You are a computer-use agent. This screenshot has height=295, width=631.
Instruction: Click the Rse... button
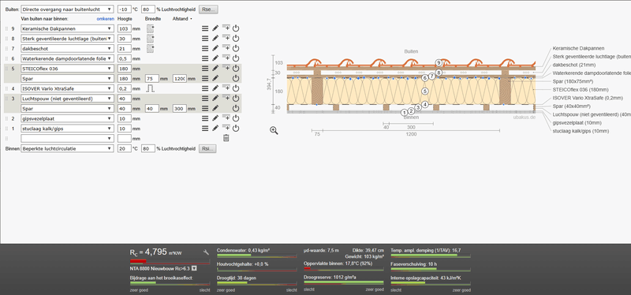208,9
